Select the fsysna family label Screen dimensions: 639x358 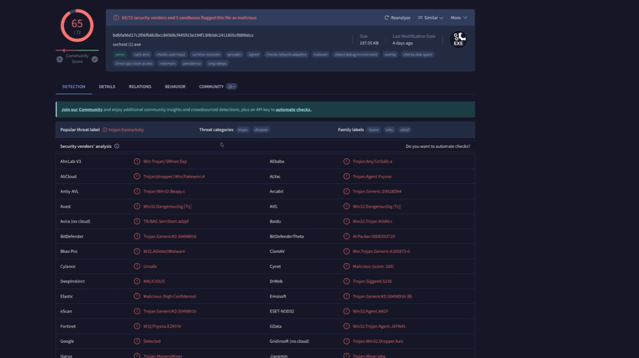click(373, 130)
